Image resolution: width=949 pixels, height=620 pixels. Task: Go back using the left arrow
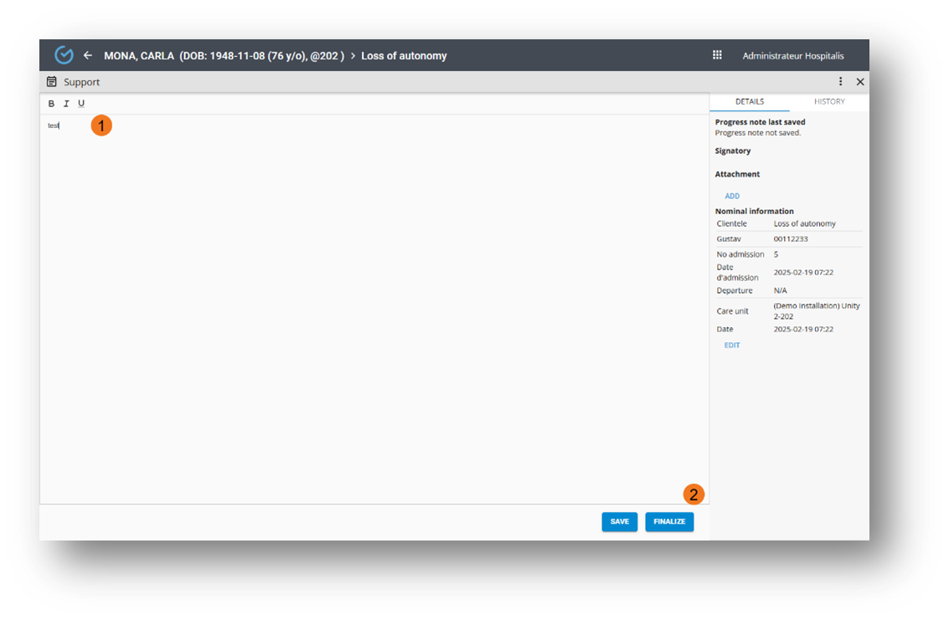(88, 55)
